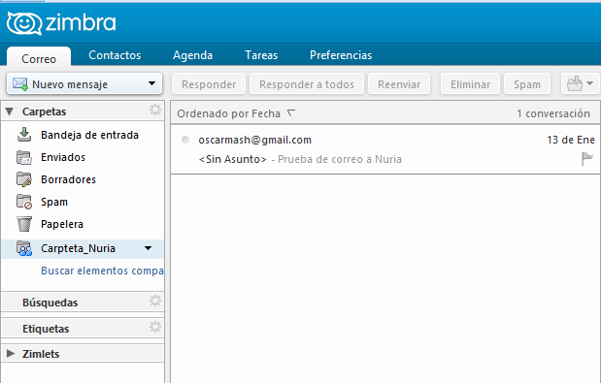
Task: Click the Bandeja de entrada inbox icon
Action: point(24,135)
